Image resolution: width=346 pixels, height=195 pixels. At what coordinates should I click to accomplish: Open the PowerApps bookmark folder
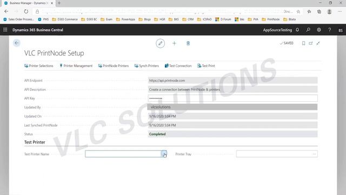[x=125, y=19]
